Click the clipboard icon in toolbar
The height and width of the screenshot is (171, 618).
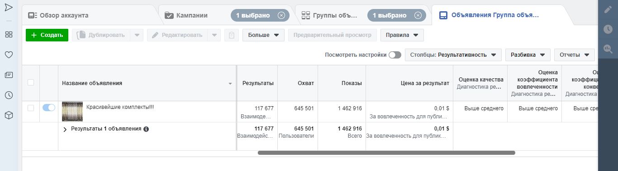point(232,35)
